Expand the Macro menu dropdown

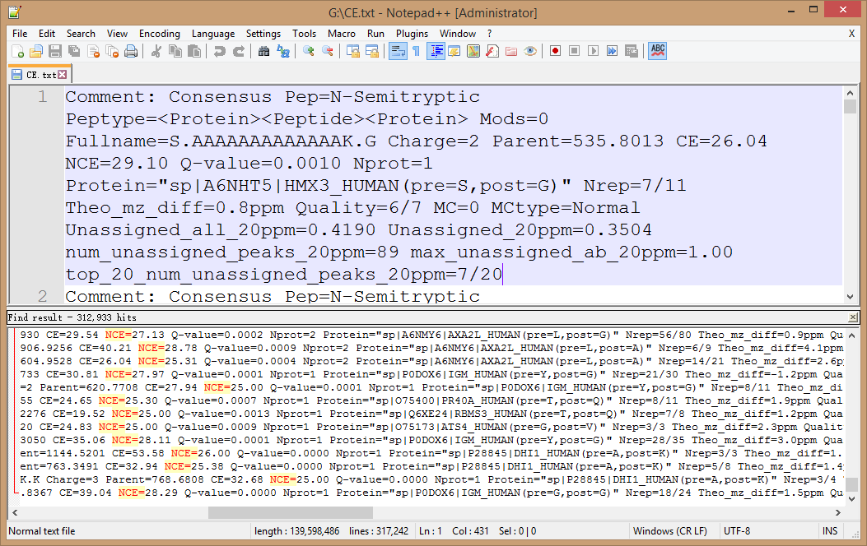[342, 34]
